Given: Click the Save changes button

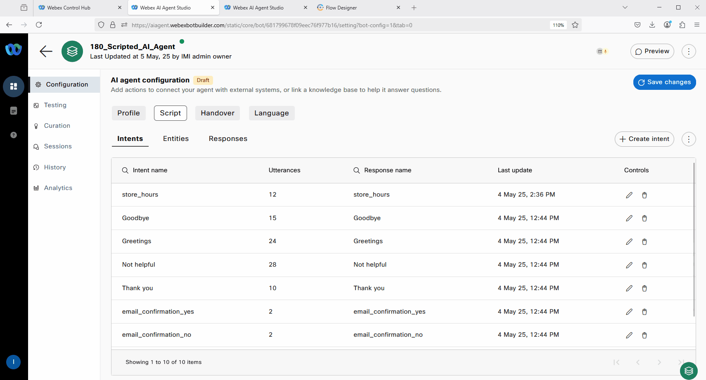Looking at the screenshot, I should pos(664,82).
